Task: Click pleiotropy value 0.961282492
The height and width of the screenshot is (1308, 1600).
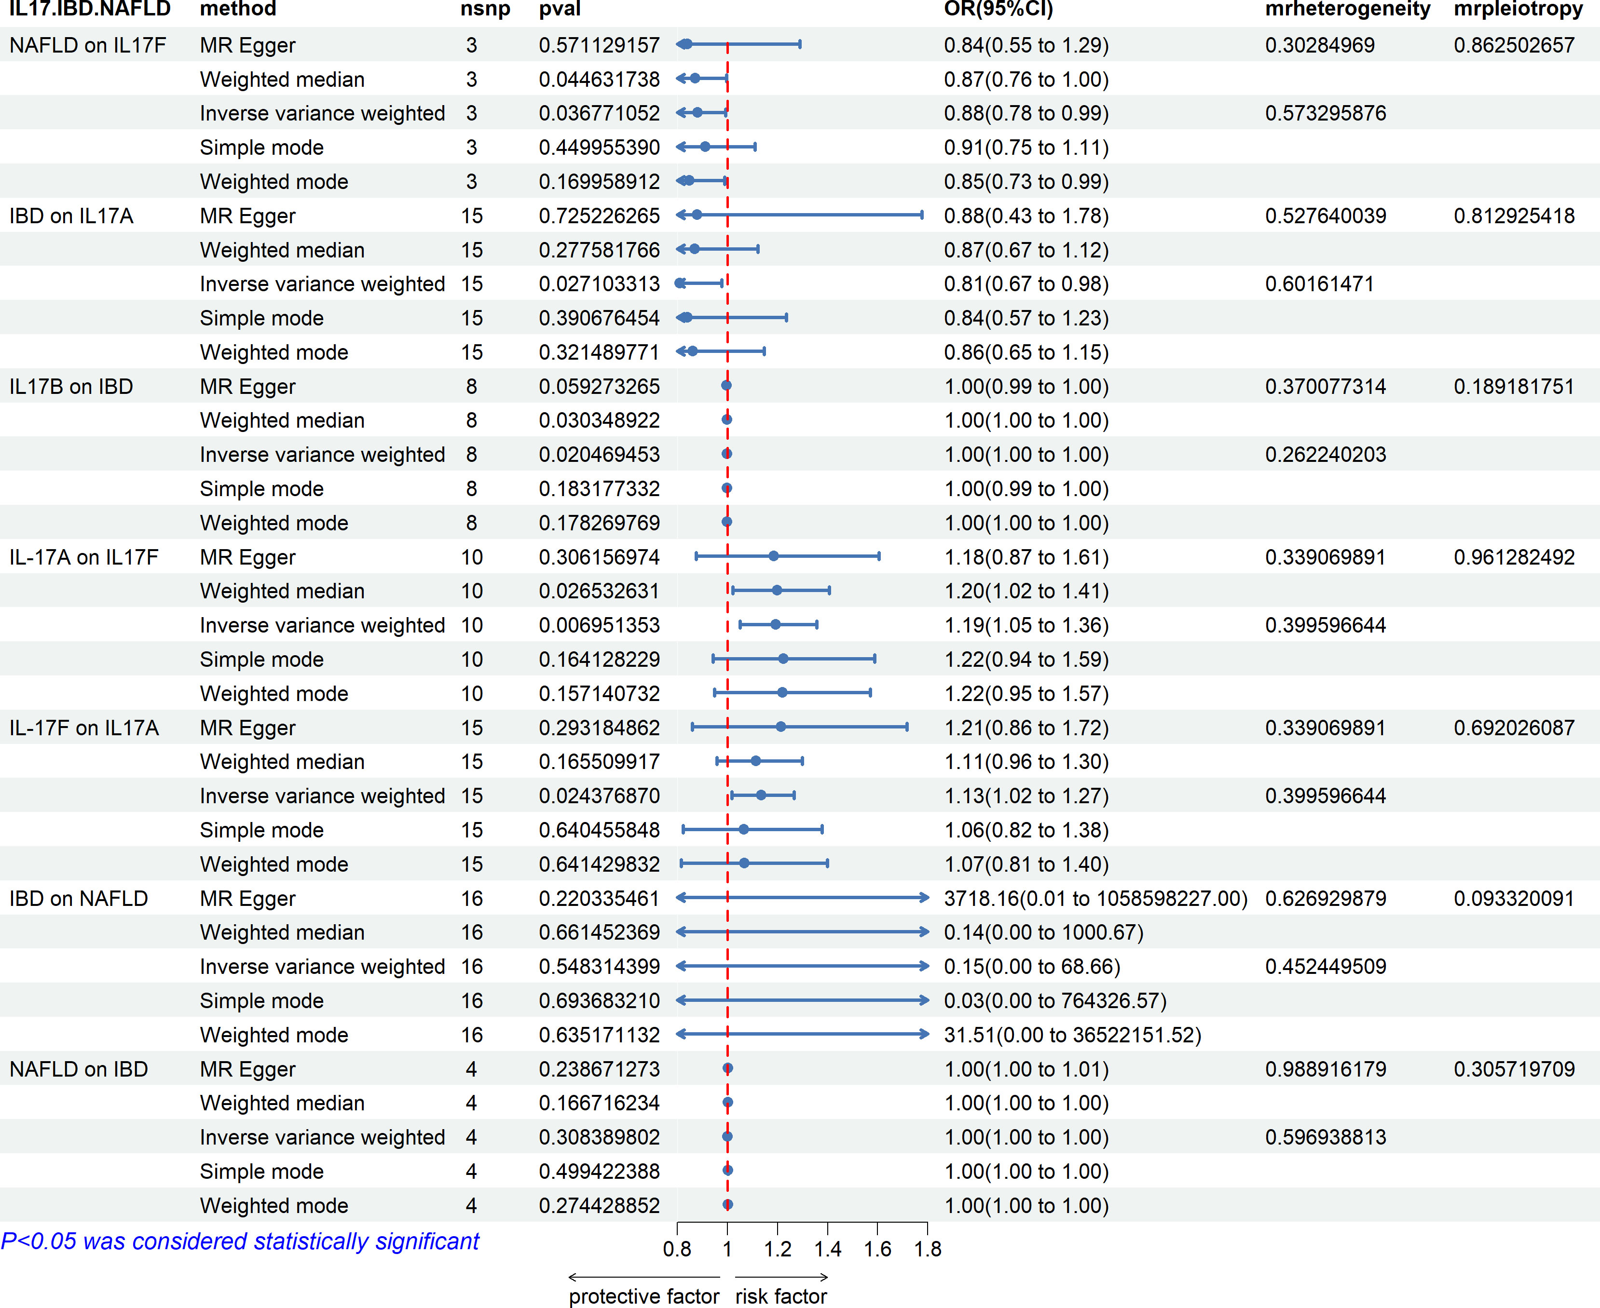Action: (1514, 557)
